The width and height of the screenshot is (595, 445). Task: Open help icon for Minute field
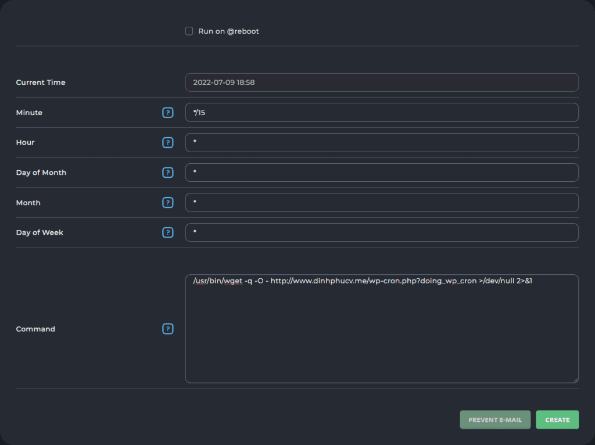point(168,113)
